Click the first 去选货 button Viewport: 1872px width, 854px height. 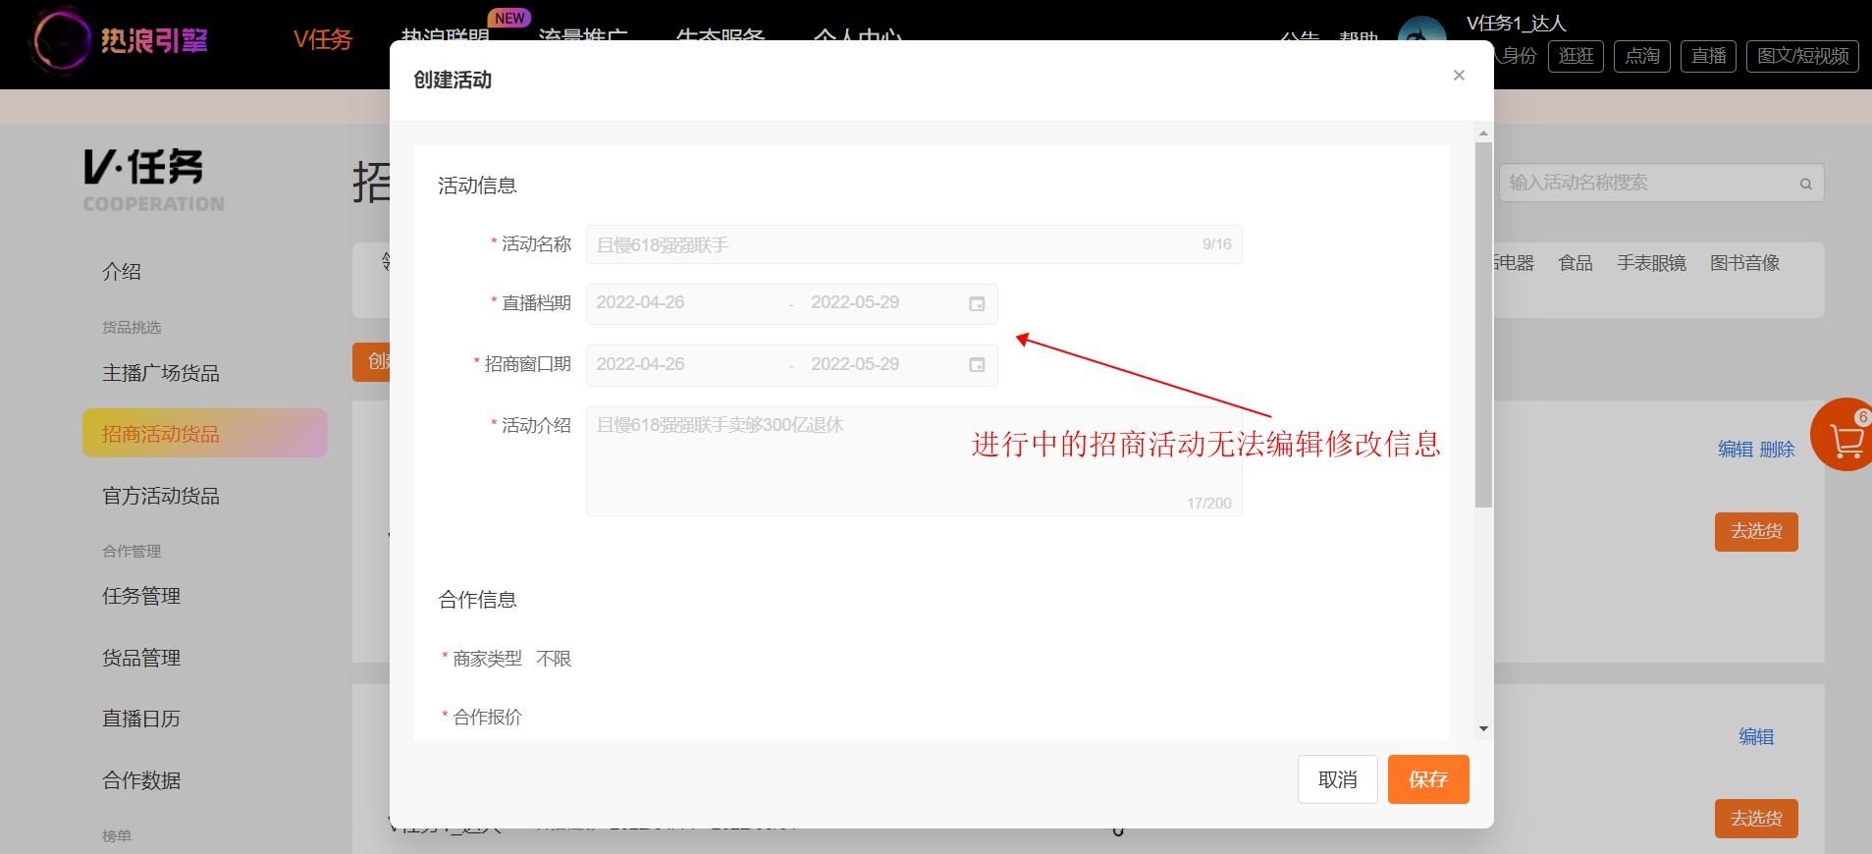click(1756, 532)
